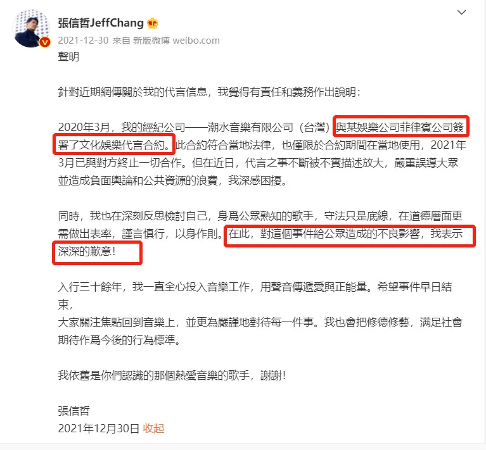Click the 聲明 heading text
Image resolution: width=486 pixels, height=450 pixels.
68,56
